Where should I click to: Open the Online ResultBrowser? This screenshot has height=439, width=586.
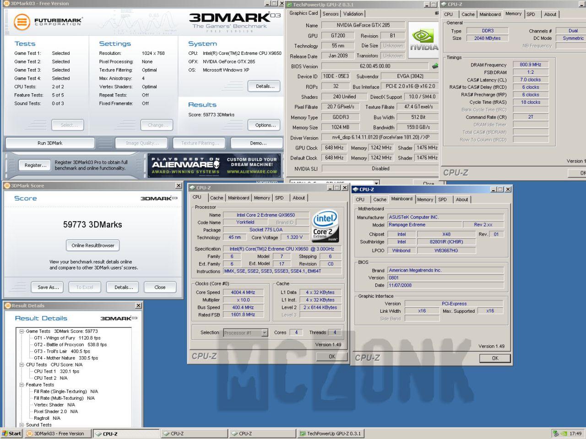coord(93,246)
